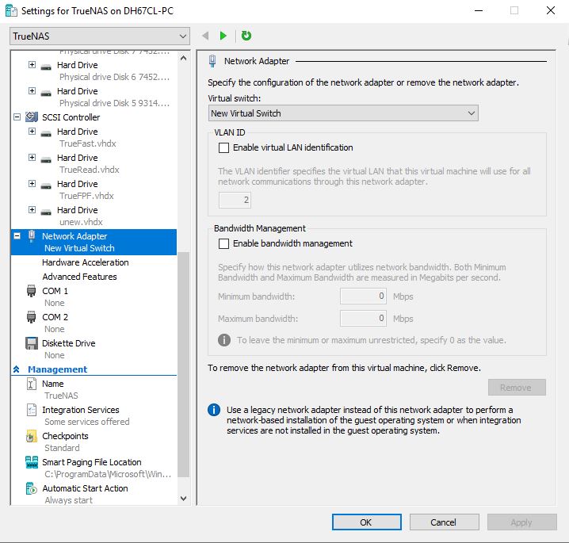Screen dimensions: 569x543
Task: Open Integration Services settings
Action: point(80,410)
